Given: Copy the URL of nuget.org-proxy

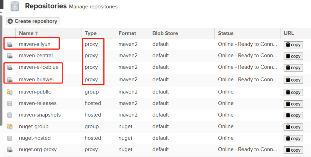Looking at the screenshot, I should pyautogui.click(x=293, y=150).
